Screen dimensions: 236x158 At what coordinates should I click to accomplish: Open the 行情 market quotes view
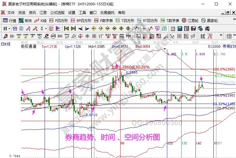pos(10,20)
